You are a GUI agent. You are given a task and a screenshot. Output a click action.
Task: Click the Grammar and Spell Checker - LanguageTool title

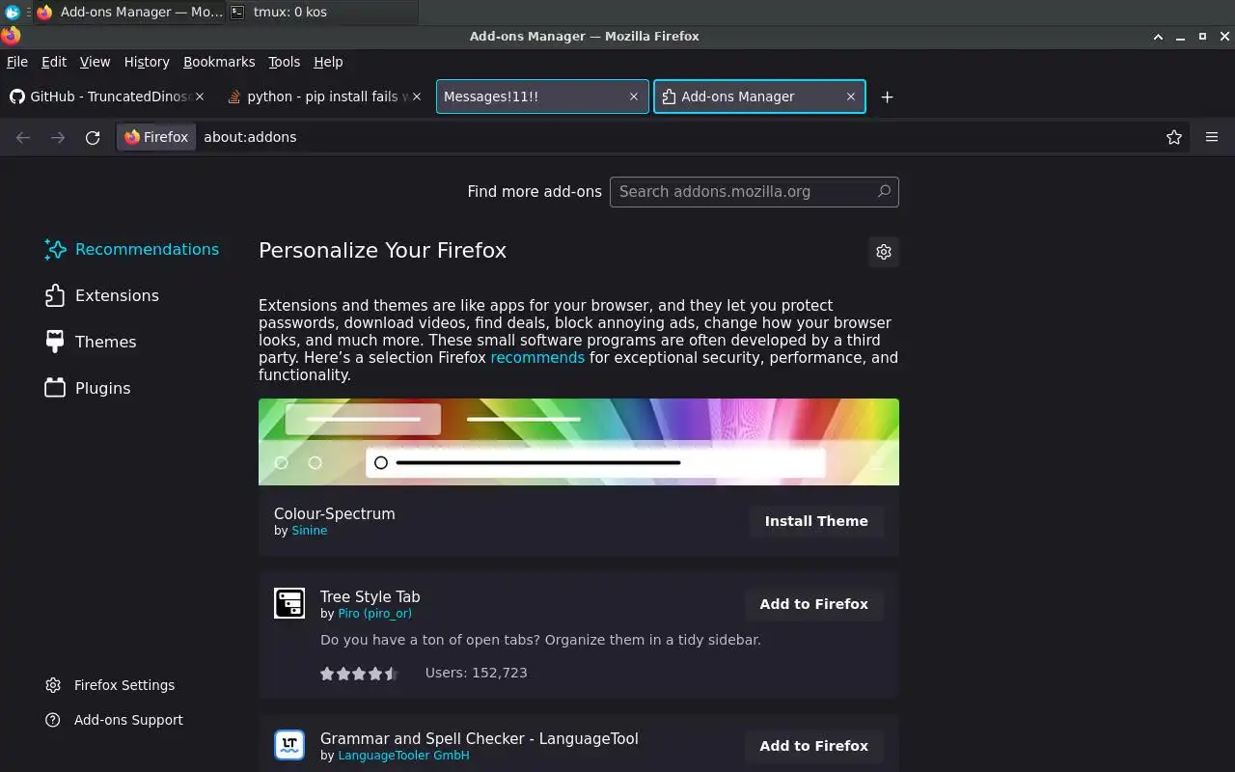click(x=480, y=738)
